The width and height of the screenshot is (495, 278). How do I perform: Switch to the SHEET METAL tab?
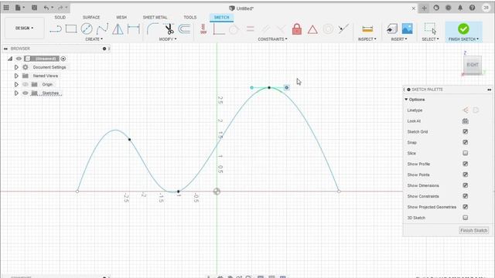click(155, 17)
